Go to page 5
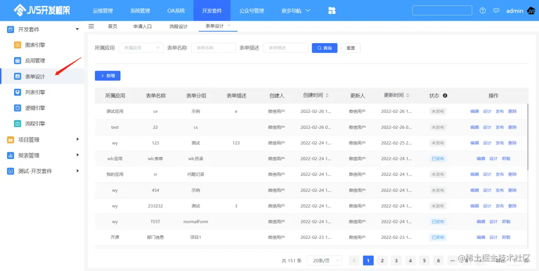This screenshot has width=539, height=271. pos(424,261)
